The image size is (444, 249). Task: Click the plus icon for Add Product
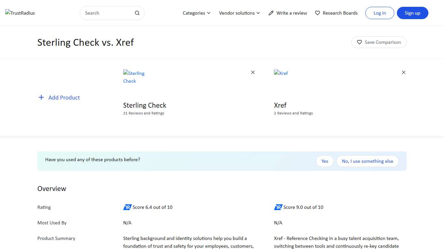coord(41,98)
